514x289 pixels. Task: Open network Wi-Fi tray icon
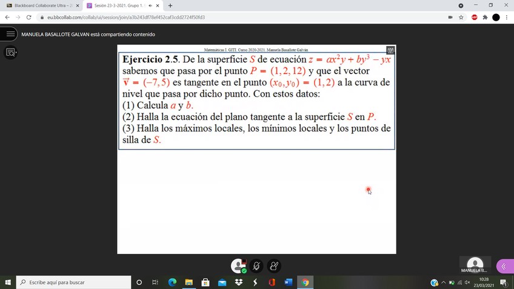click(459, 282)
